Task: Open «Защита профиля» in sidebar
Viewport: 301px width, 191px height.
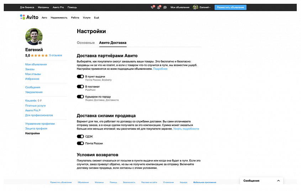Action: (36, 128)
